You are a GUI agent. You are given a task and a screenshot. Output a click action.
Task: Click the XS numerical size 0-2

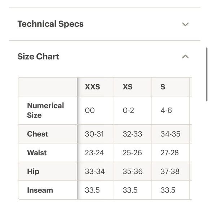coord(128,111)
